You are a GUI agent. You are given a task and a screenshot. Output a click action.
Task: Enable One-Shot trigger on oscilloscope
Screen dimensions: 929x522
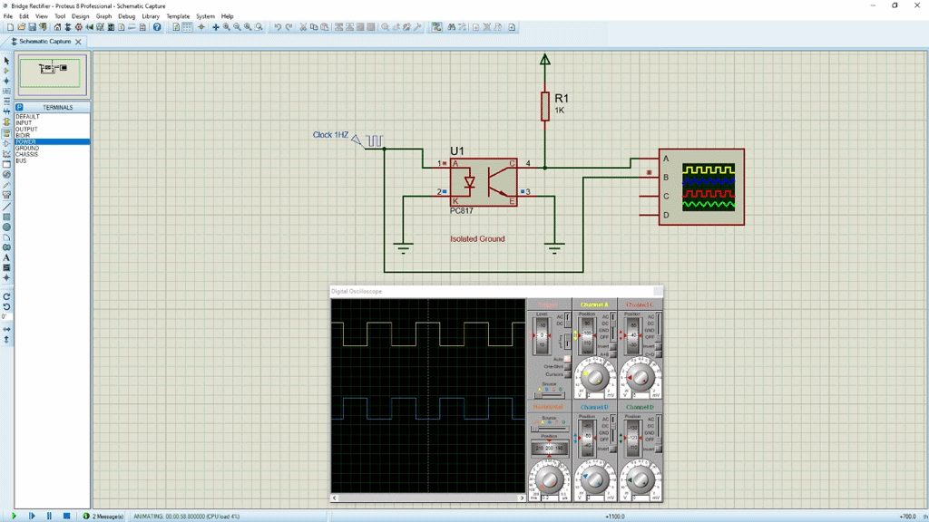567,367
